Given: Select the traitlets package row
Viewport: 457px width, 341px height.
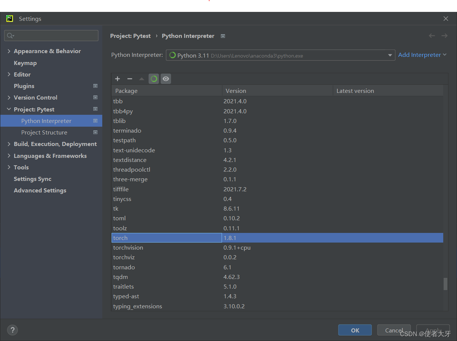Looking at the screenshot, I should [x=277, y=286].
